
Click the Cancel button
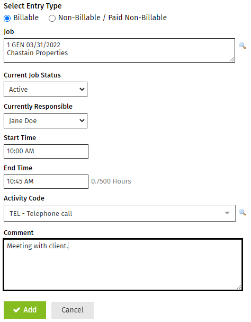pos(73,310)
